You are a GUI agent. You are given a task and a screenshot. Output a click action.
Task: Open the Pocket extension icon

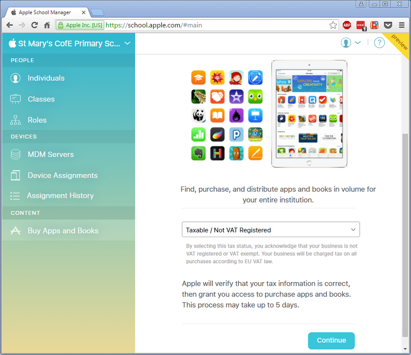point(388,25)
